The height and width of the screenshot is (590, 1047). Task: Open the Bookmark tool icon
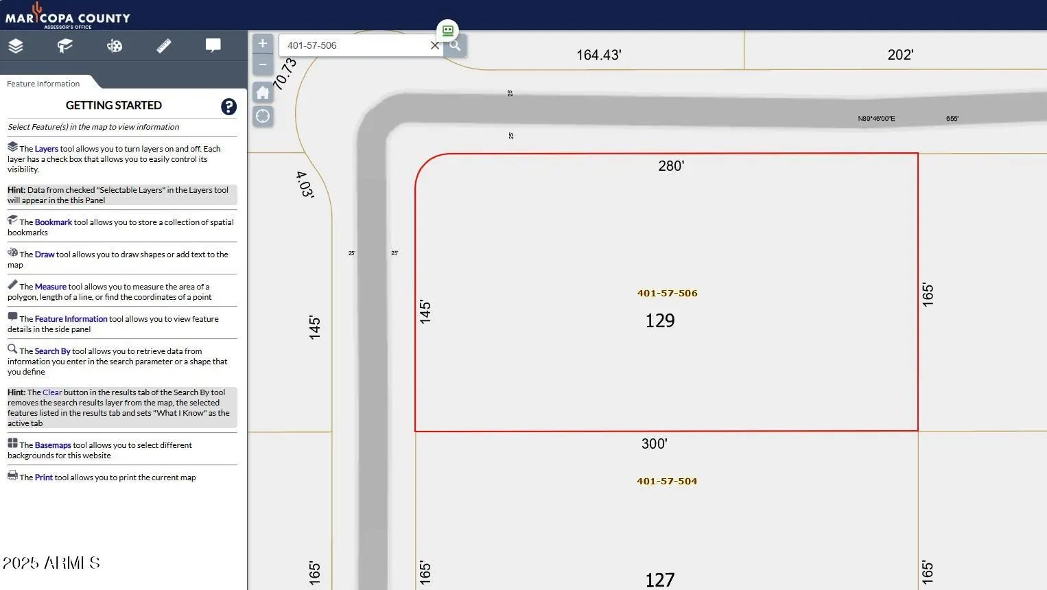[65, 46]
